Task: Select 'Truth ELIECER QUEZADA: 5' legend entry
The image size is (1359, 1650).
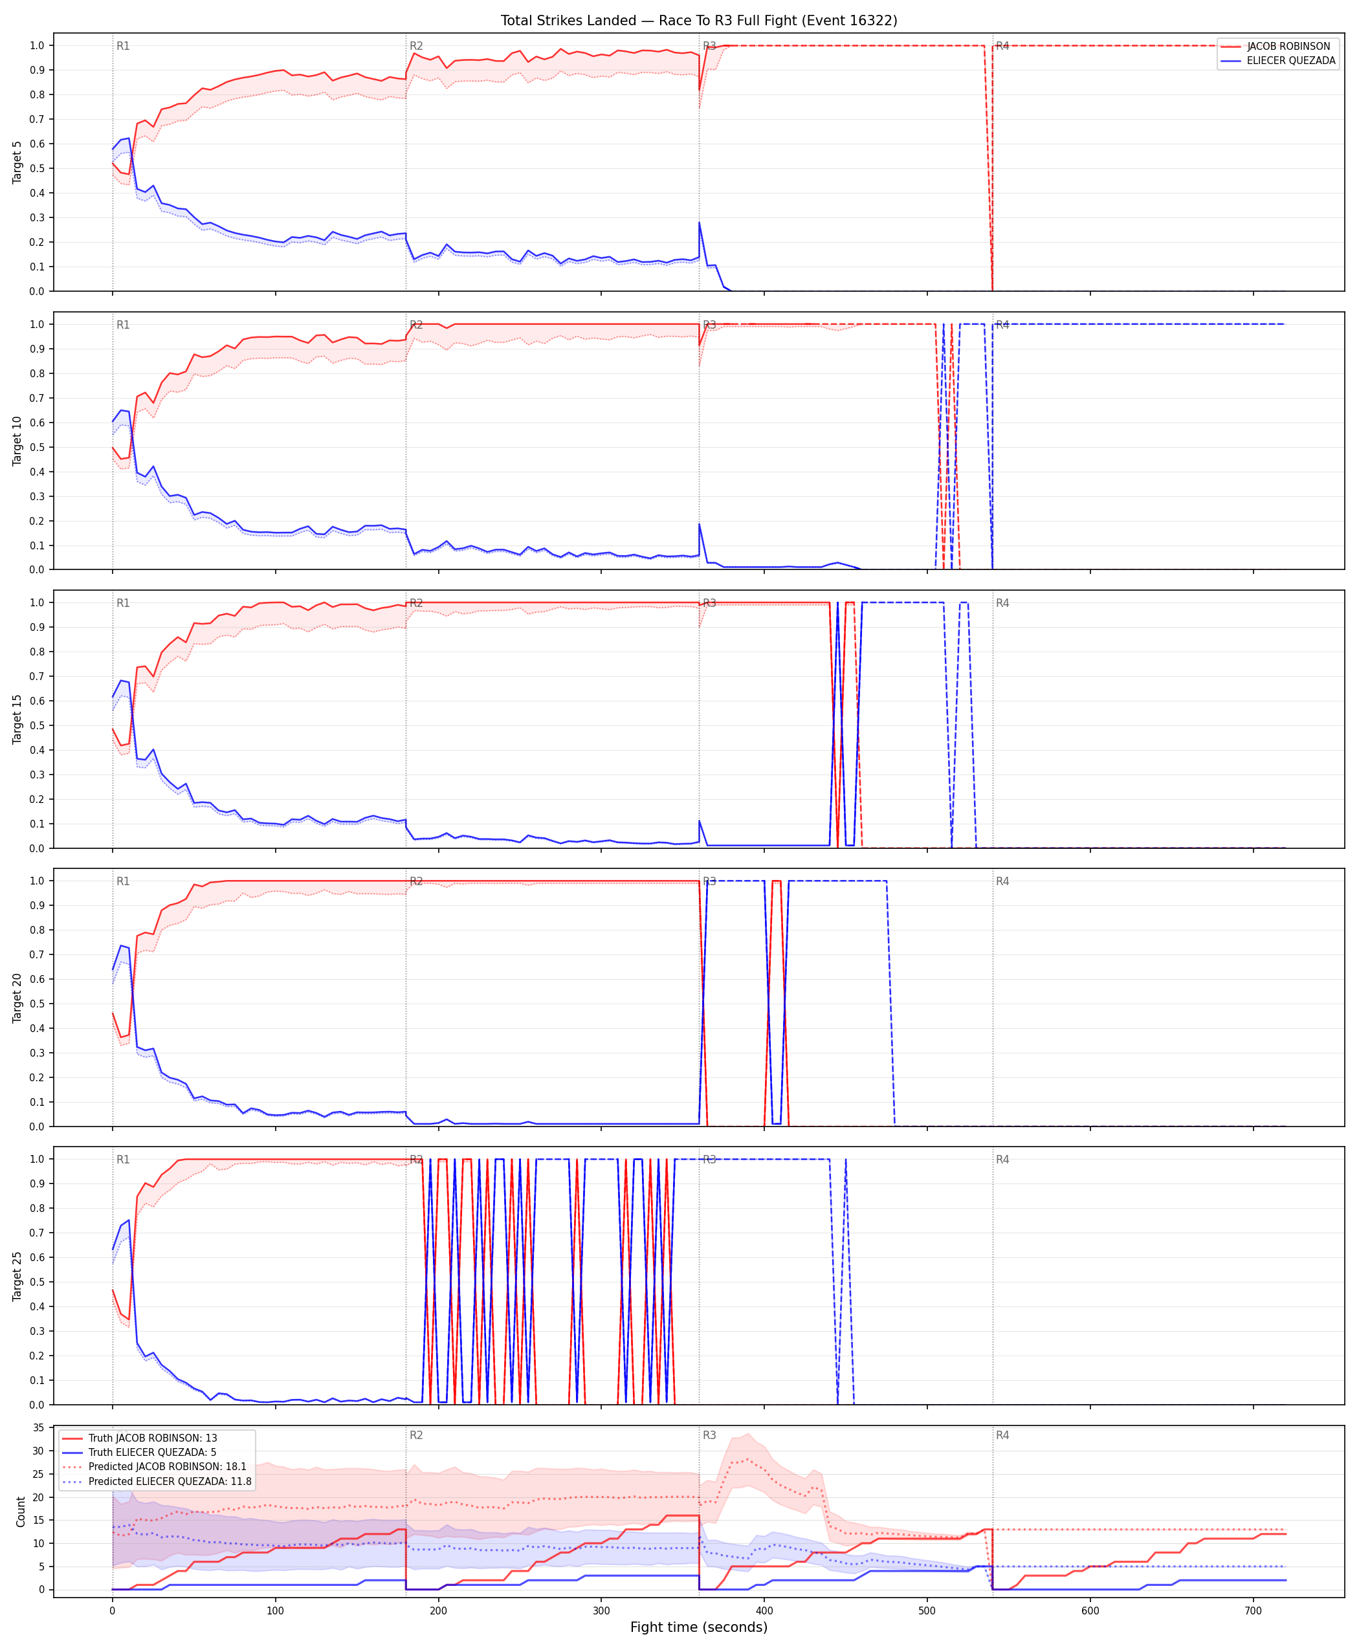Action: (153, 1452)
